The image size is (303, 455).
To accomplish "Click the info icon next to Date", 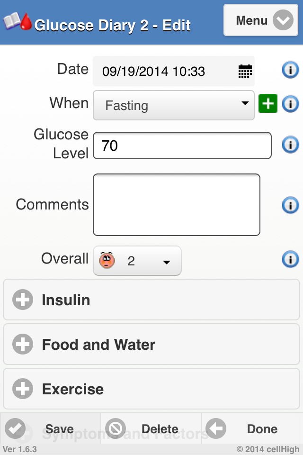I will (x=290, y=71).
